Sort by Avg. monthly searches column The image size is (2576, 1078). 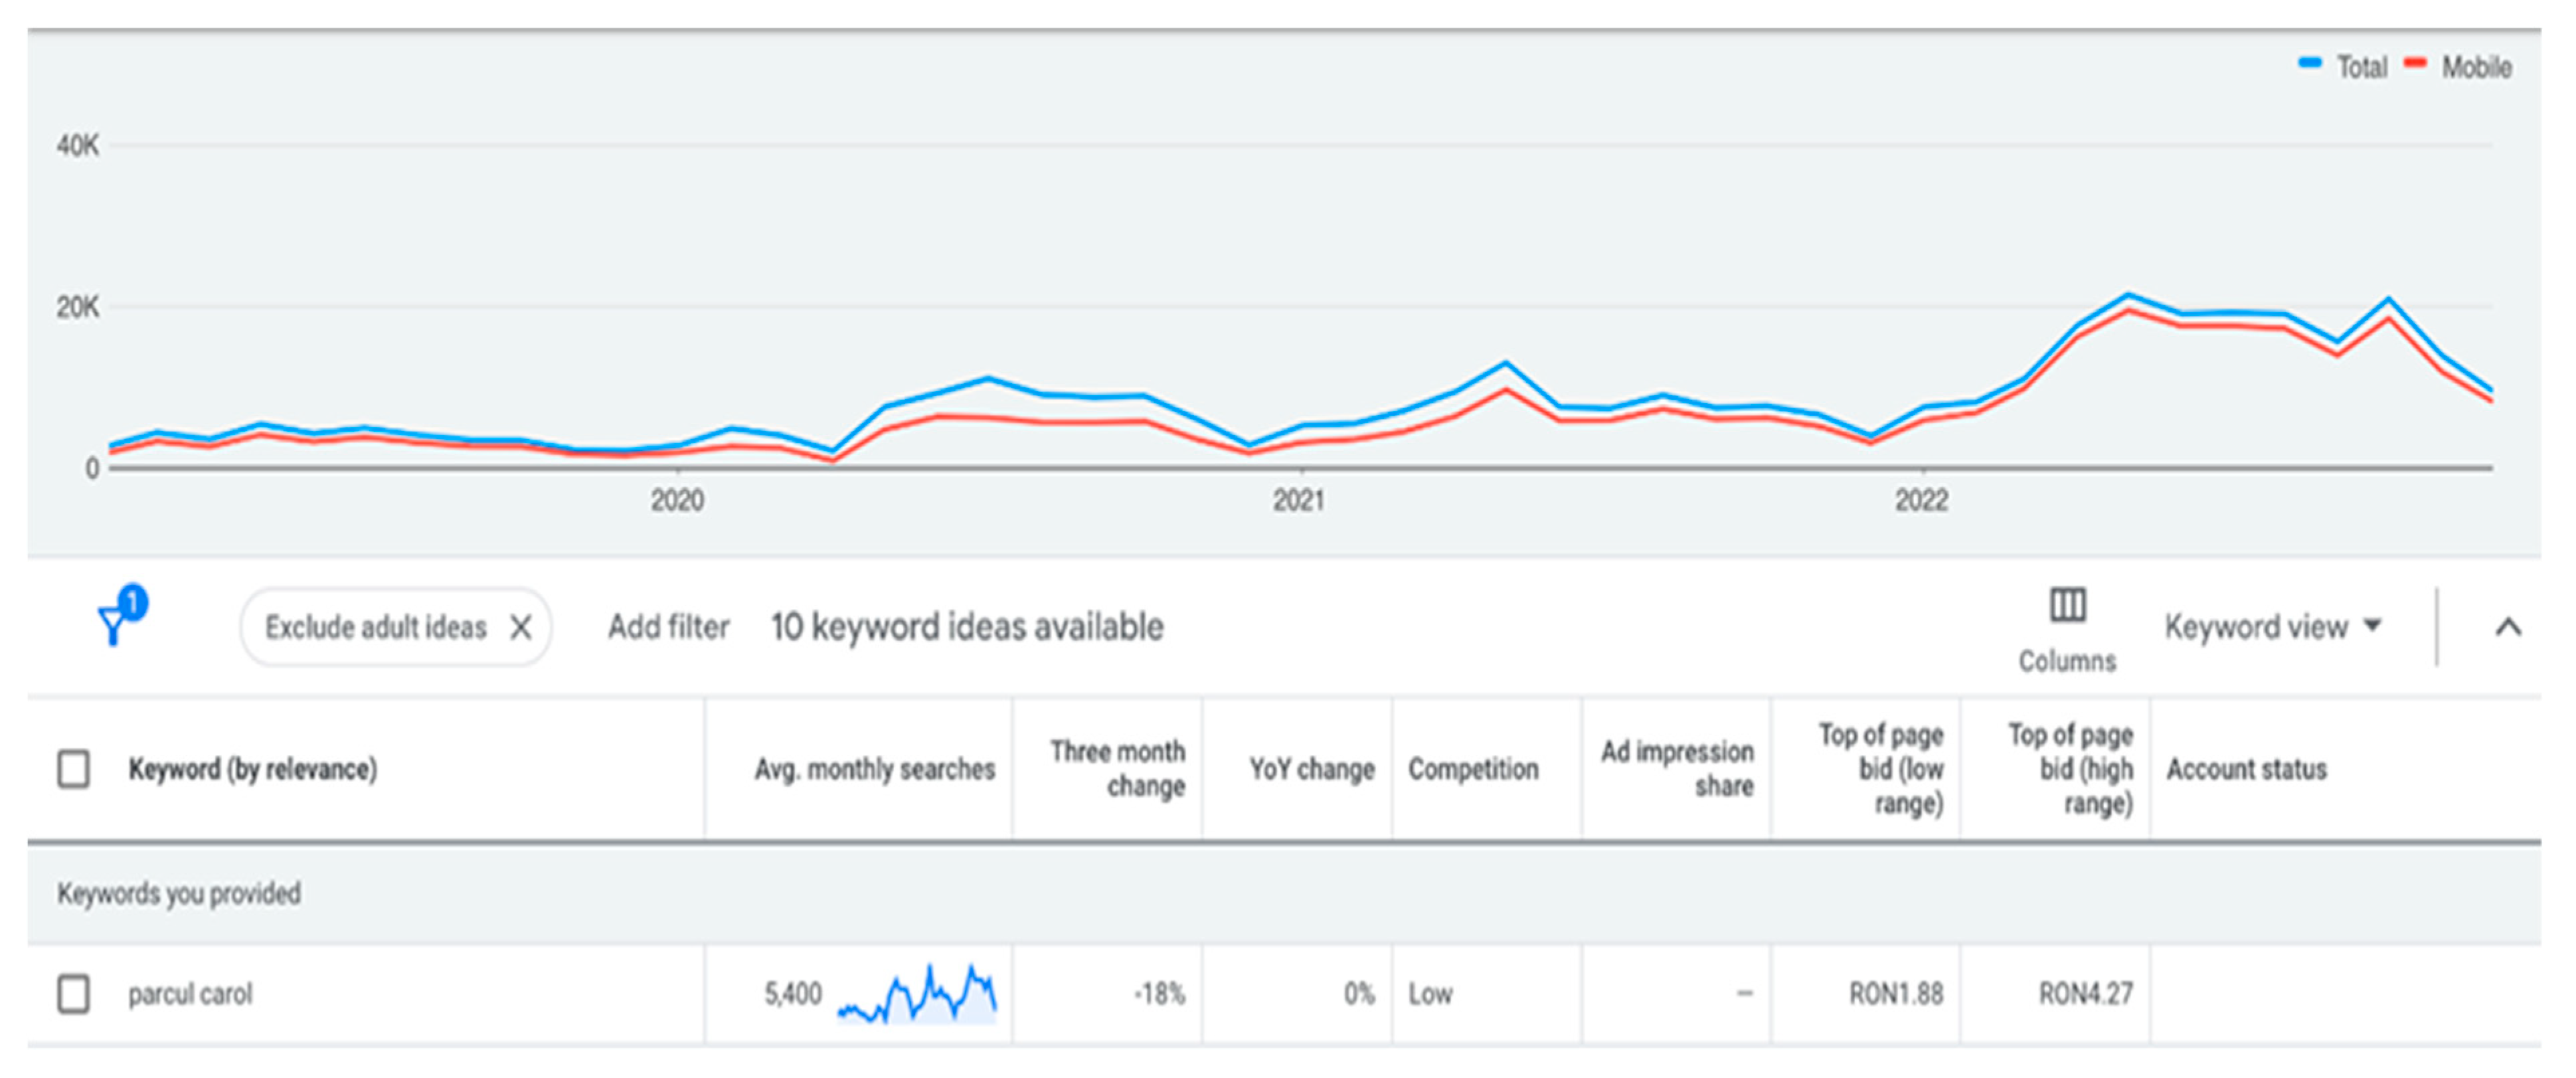(874, 769)
